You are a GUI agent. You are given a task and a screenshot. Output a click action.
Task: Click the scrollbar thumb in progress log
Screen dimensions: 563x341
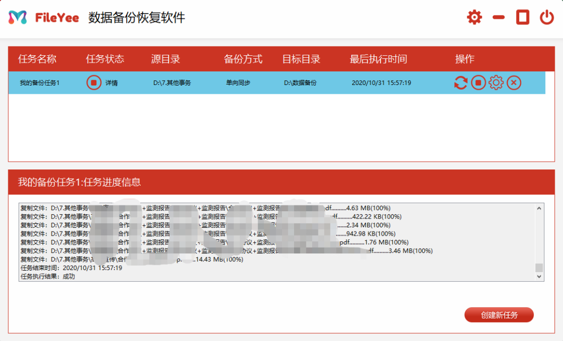(x=540, y=268)
